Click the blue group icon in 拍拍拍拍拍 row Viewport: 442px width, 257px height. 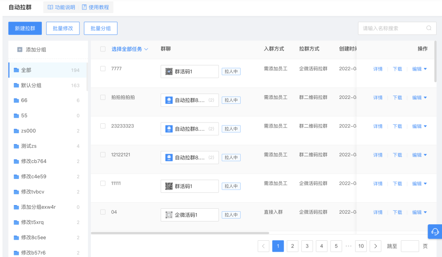(169, 100)
